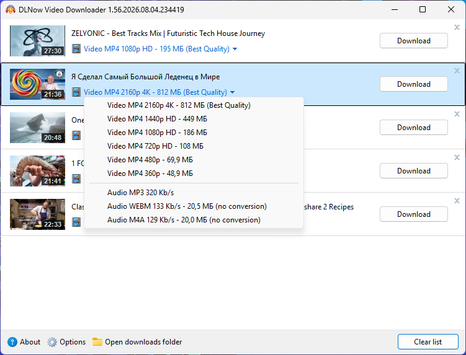This screenshot has width=466, height=355.
Task: Maximize the DLNow Video Downloader window
Action: coord(423,9)
